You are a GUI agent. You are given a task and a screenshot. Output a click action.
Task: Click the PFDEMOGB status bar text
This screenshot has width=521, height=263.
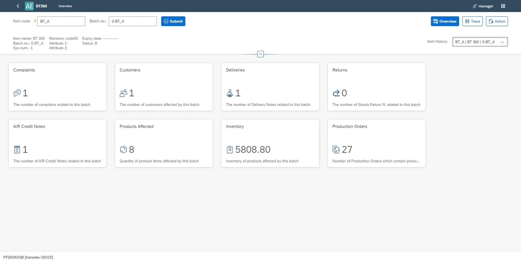point(28,257)
